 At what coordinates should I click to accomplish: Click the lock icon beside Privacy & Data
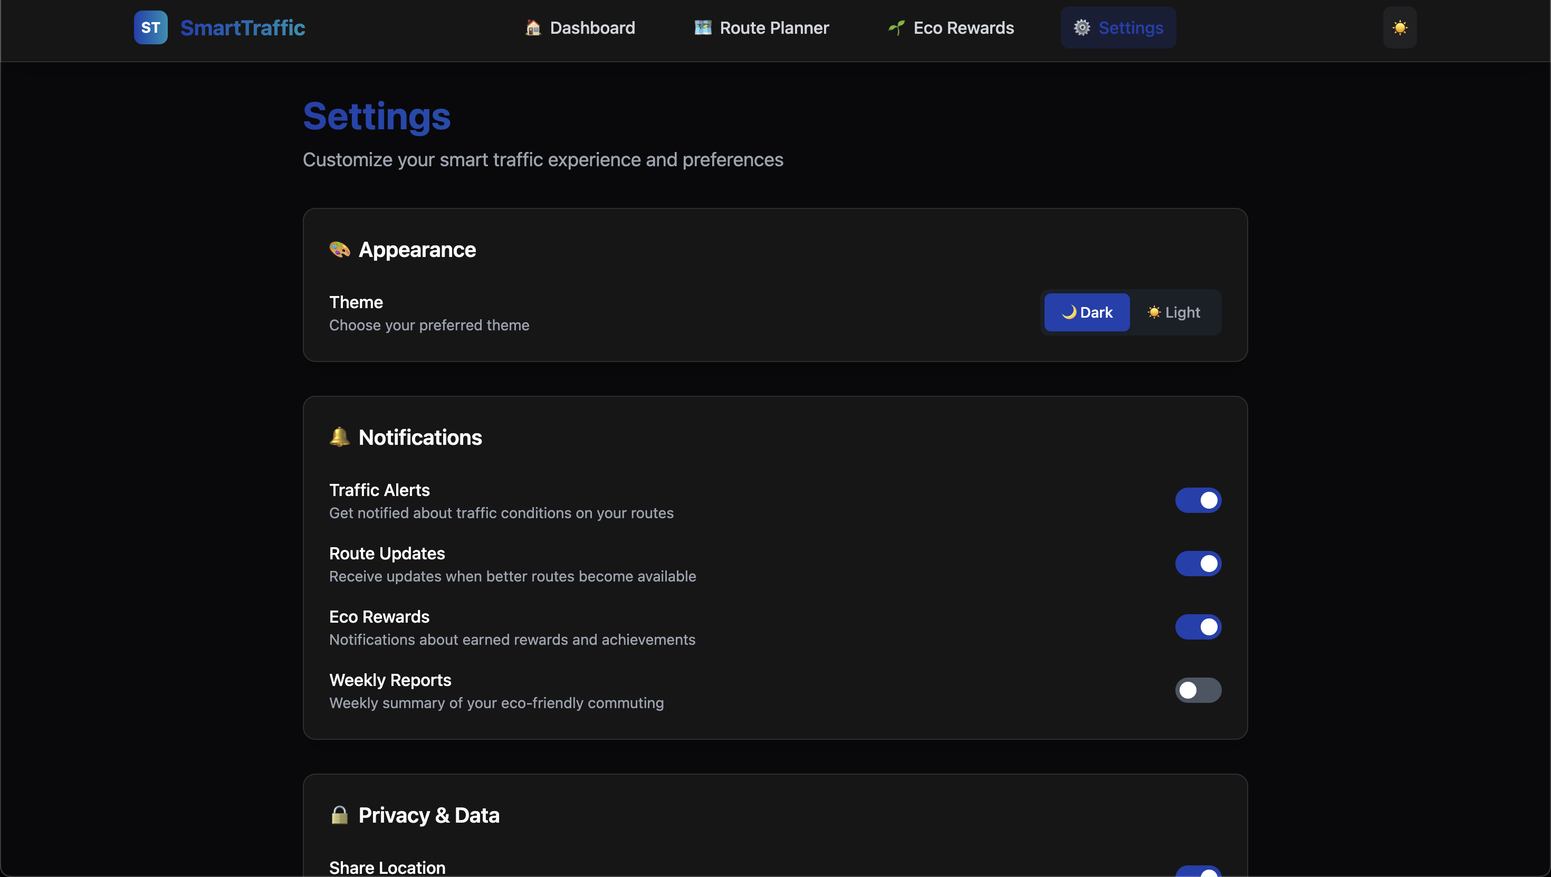pyautogui.click(x=340, y=815)
